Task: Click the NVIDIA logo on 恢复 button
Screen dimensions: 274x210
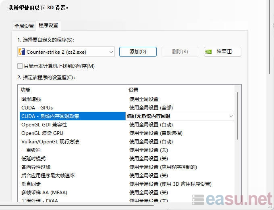Action: coord(208,52)
